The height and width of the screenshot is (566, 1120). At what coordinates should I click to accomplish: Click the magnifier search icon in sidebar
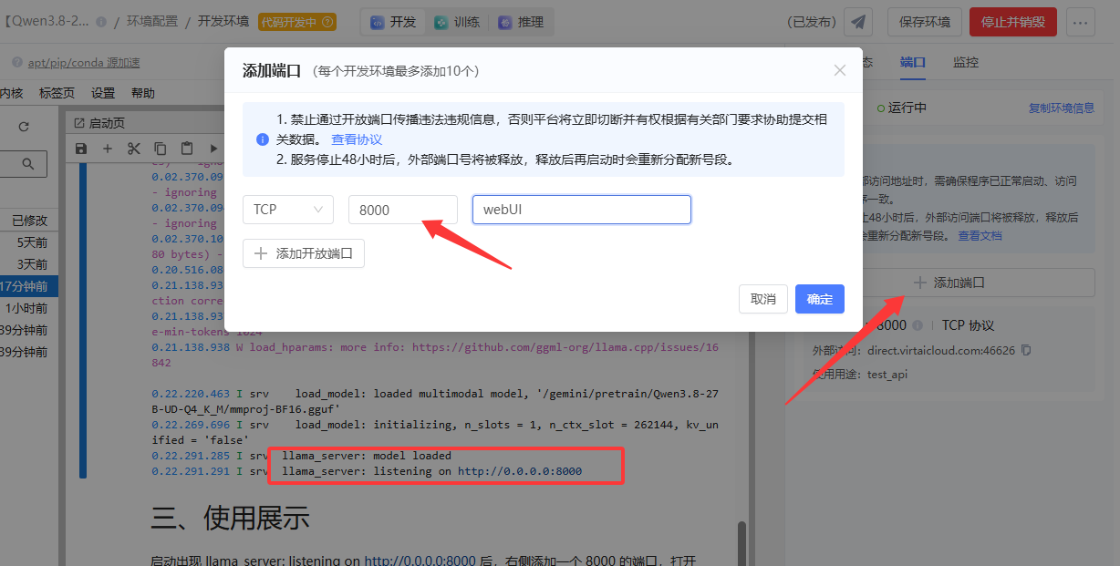[28, 164]
